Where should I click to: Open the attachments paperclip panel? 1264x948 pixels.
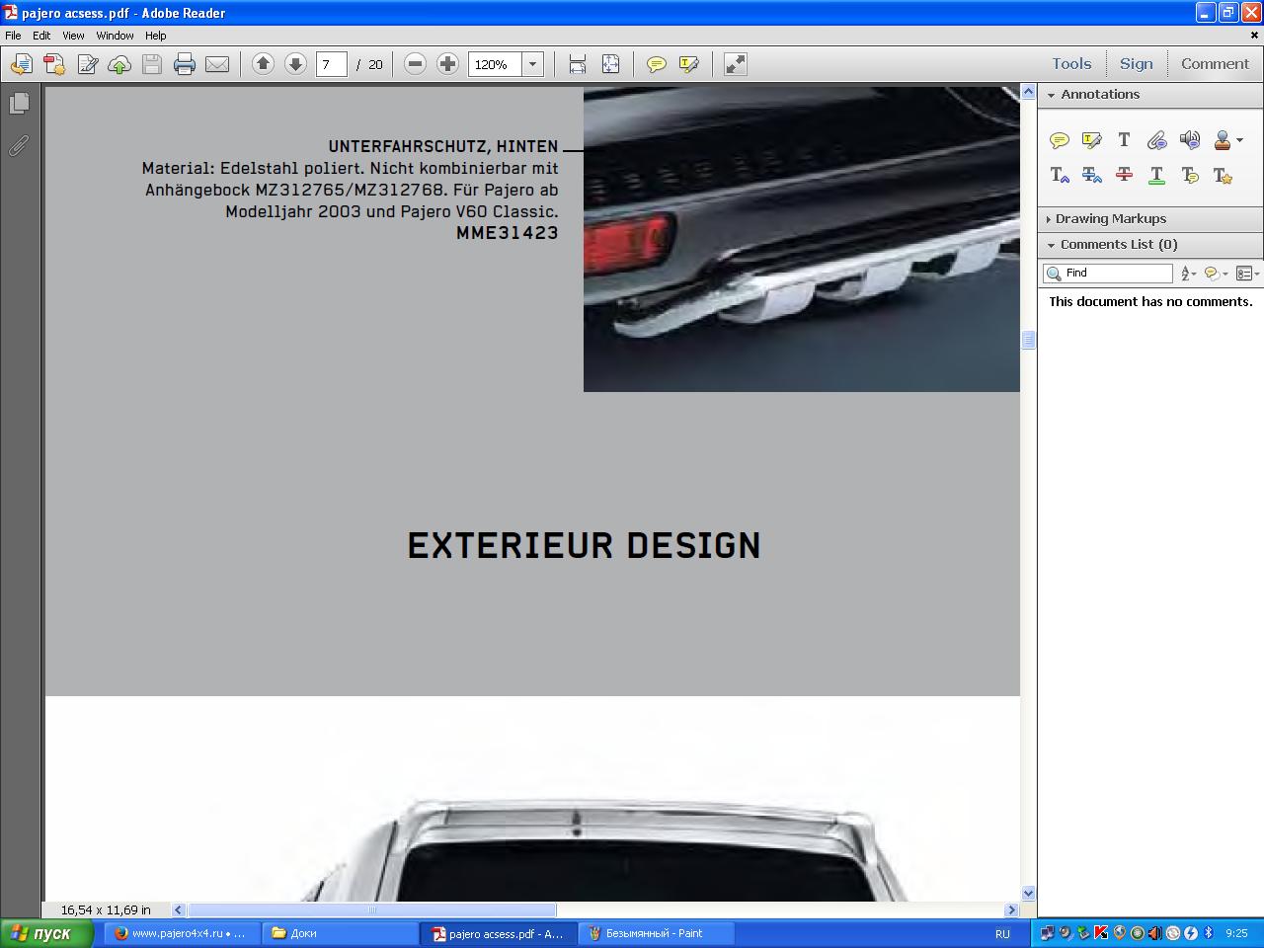pos(19,145)
